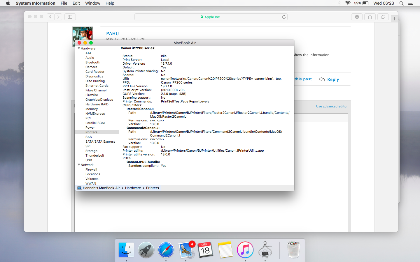420x262 pixels.
Task: Open the Notes app in Dock
Action: pos(225,250)
